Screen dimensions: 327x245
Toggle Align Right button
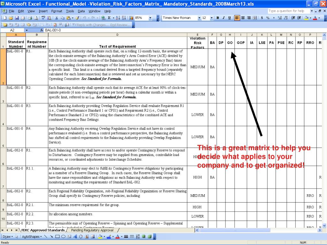(x=249, y=18)
